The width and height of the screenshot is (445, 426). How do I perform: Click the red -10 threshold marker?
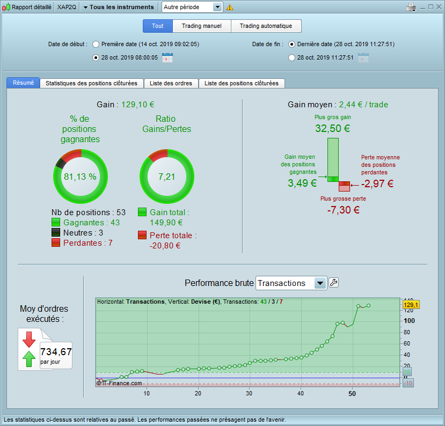click(x=408, y=383)
